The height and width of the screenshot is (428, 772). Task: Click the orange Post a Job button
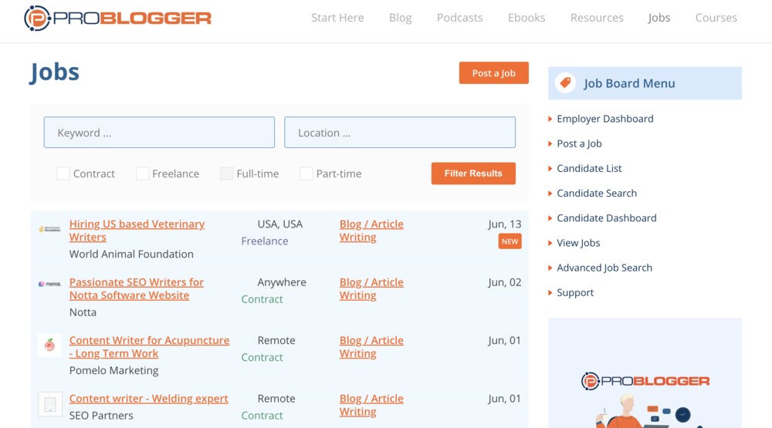[494, 72]
